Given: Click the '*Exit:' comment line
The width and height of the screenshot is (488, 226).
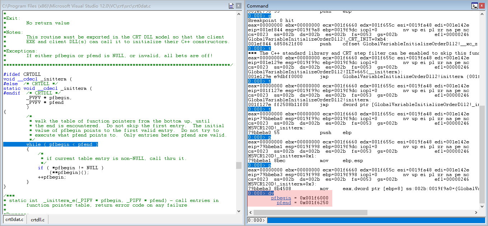Looking at the screenshot, I should click(12, 18).
